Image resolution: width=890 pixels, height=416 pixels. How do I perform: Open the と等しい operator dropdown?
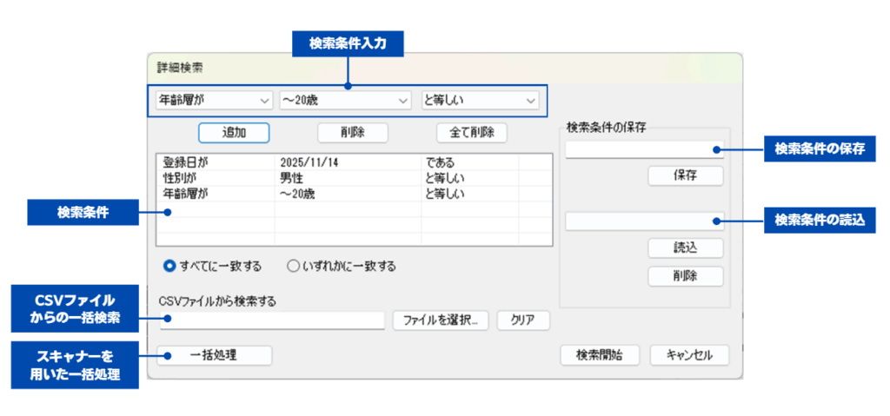(480, 101)
